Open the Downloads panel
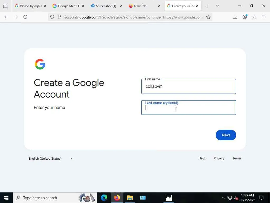Image resolution: width=270 pixels, height=203 pixels. 235,17
